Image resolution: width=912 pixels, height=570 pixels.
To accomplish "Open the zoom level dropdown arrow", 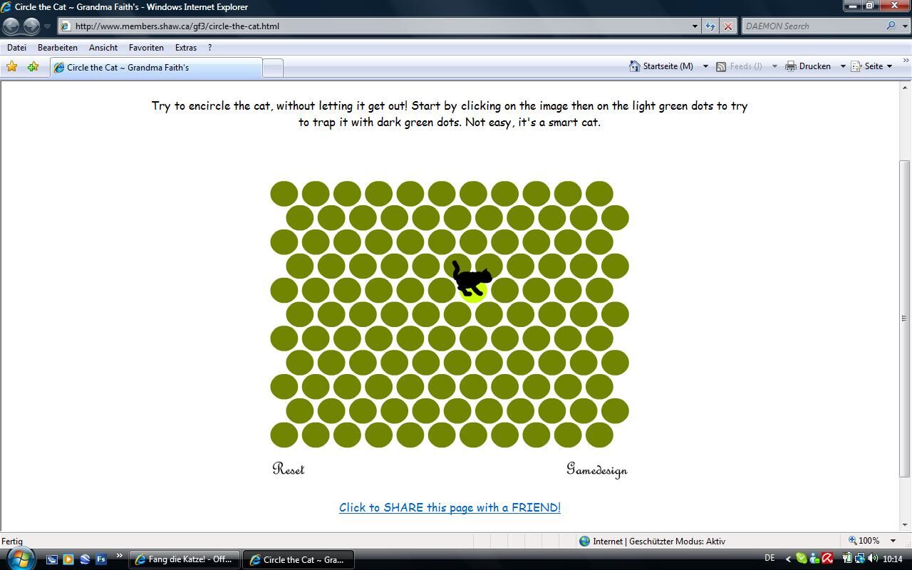I will [x=893, y=541].
